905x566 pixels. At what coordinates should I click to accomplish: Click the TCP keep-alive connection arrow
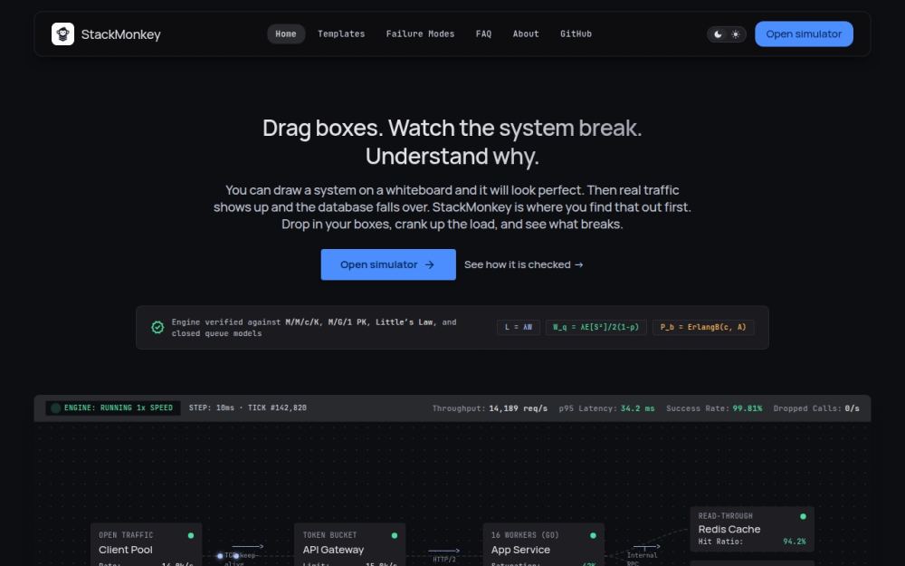248,546
